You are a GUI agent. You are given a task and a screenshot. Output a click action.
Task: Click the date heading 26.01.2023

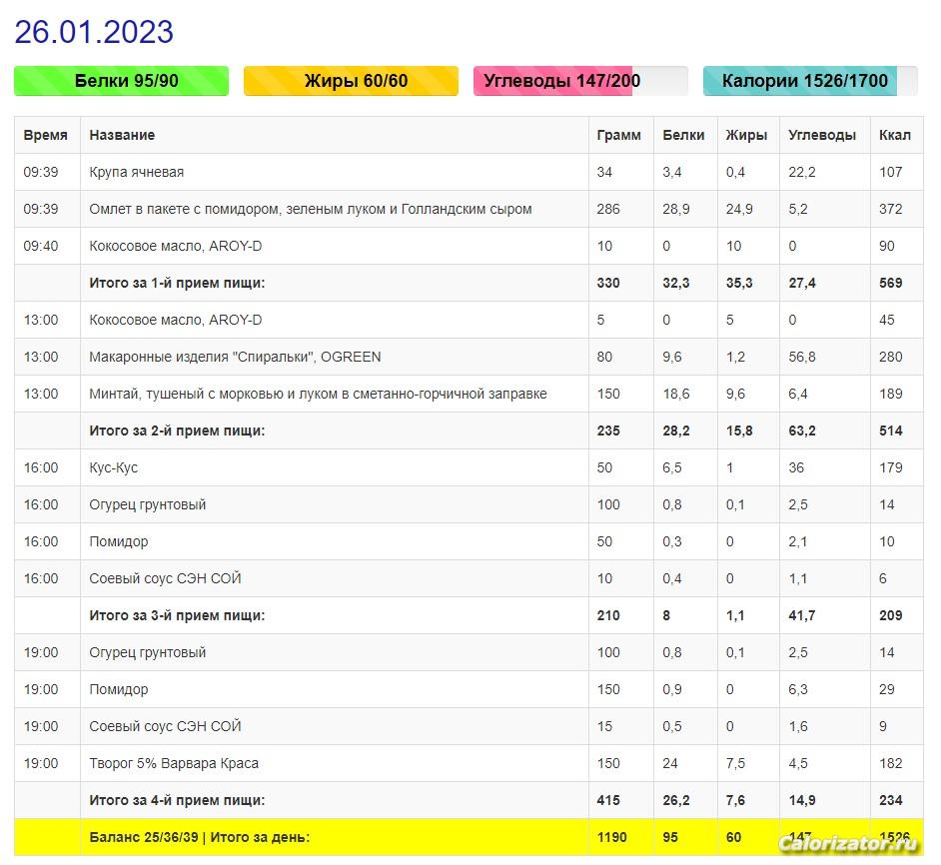[94, 32]
